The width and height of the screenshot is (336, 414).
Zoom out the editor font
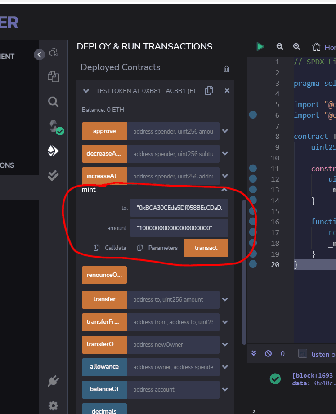click(280, 47)
